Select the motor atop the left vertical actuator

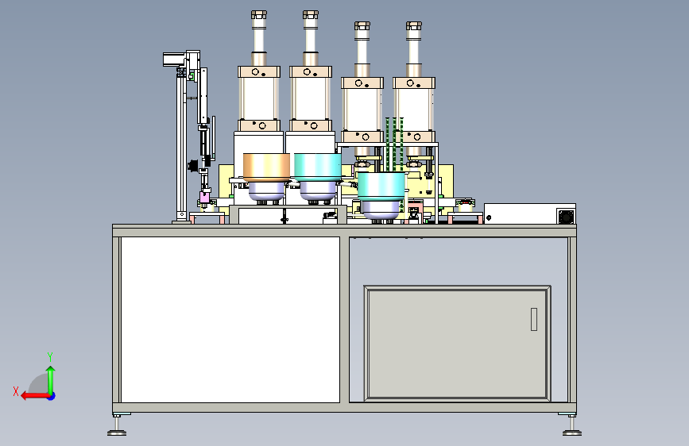coord(174,60)
